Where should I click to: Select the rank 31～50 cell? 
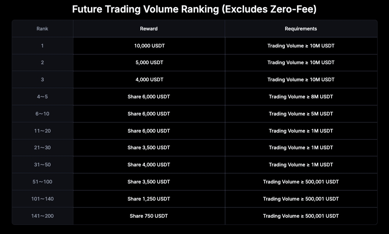tap(42, 164)
